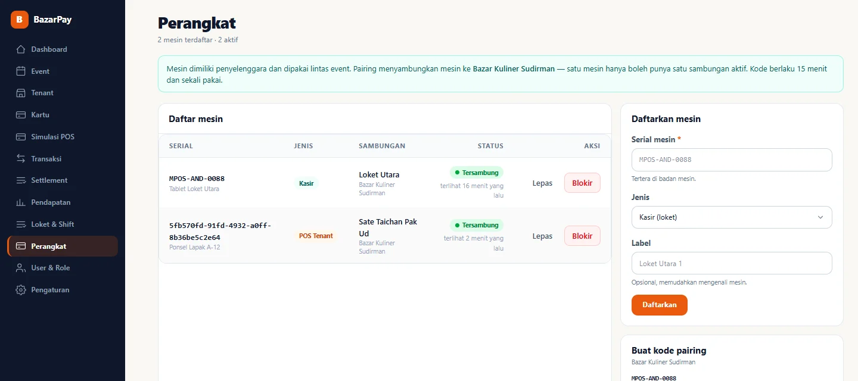Open the Dashboard menu item
Viewport: 858px width, 381px height.
(63, 49)
